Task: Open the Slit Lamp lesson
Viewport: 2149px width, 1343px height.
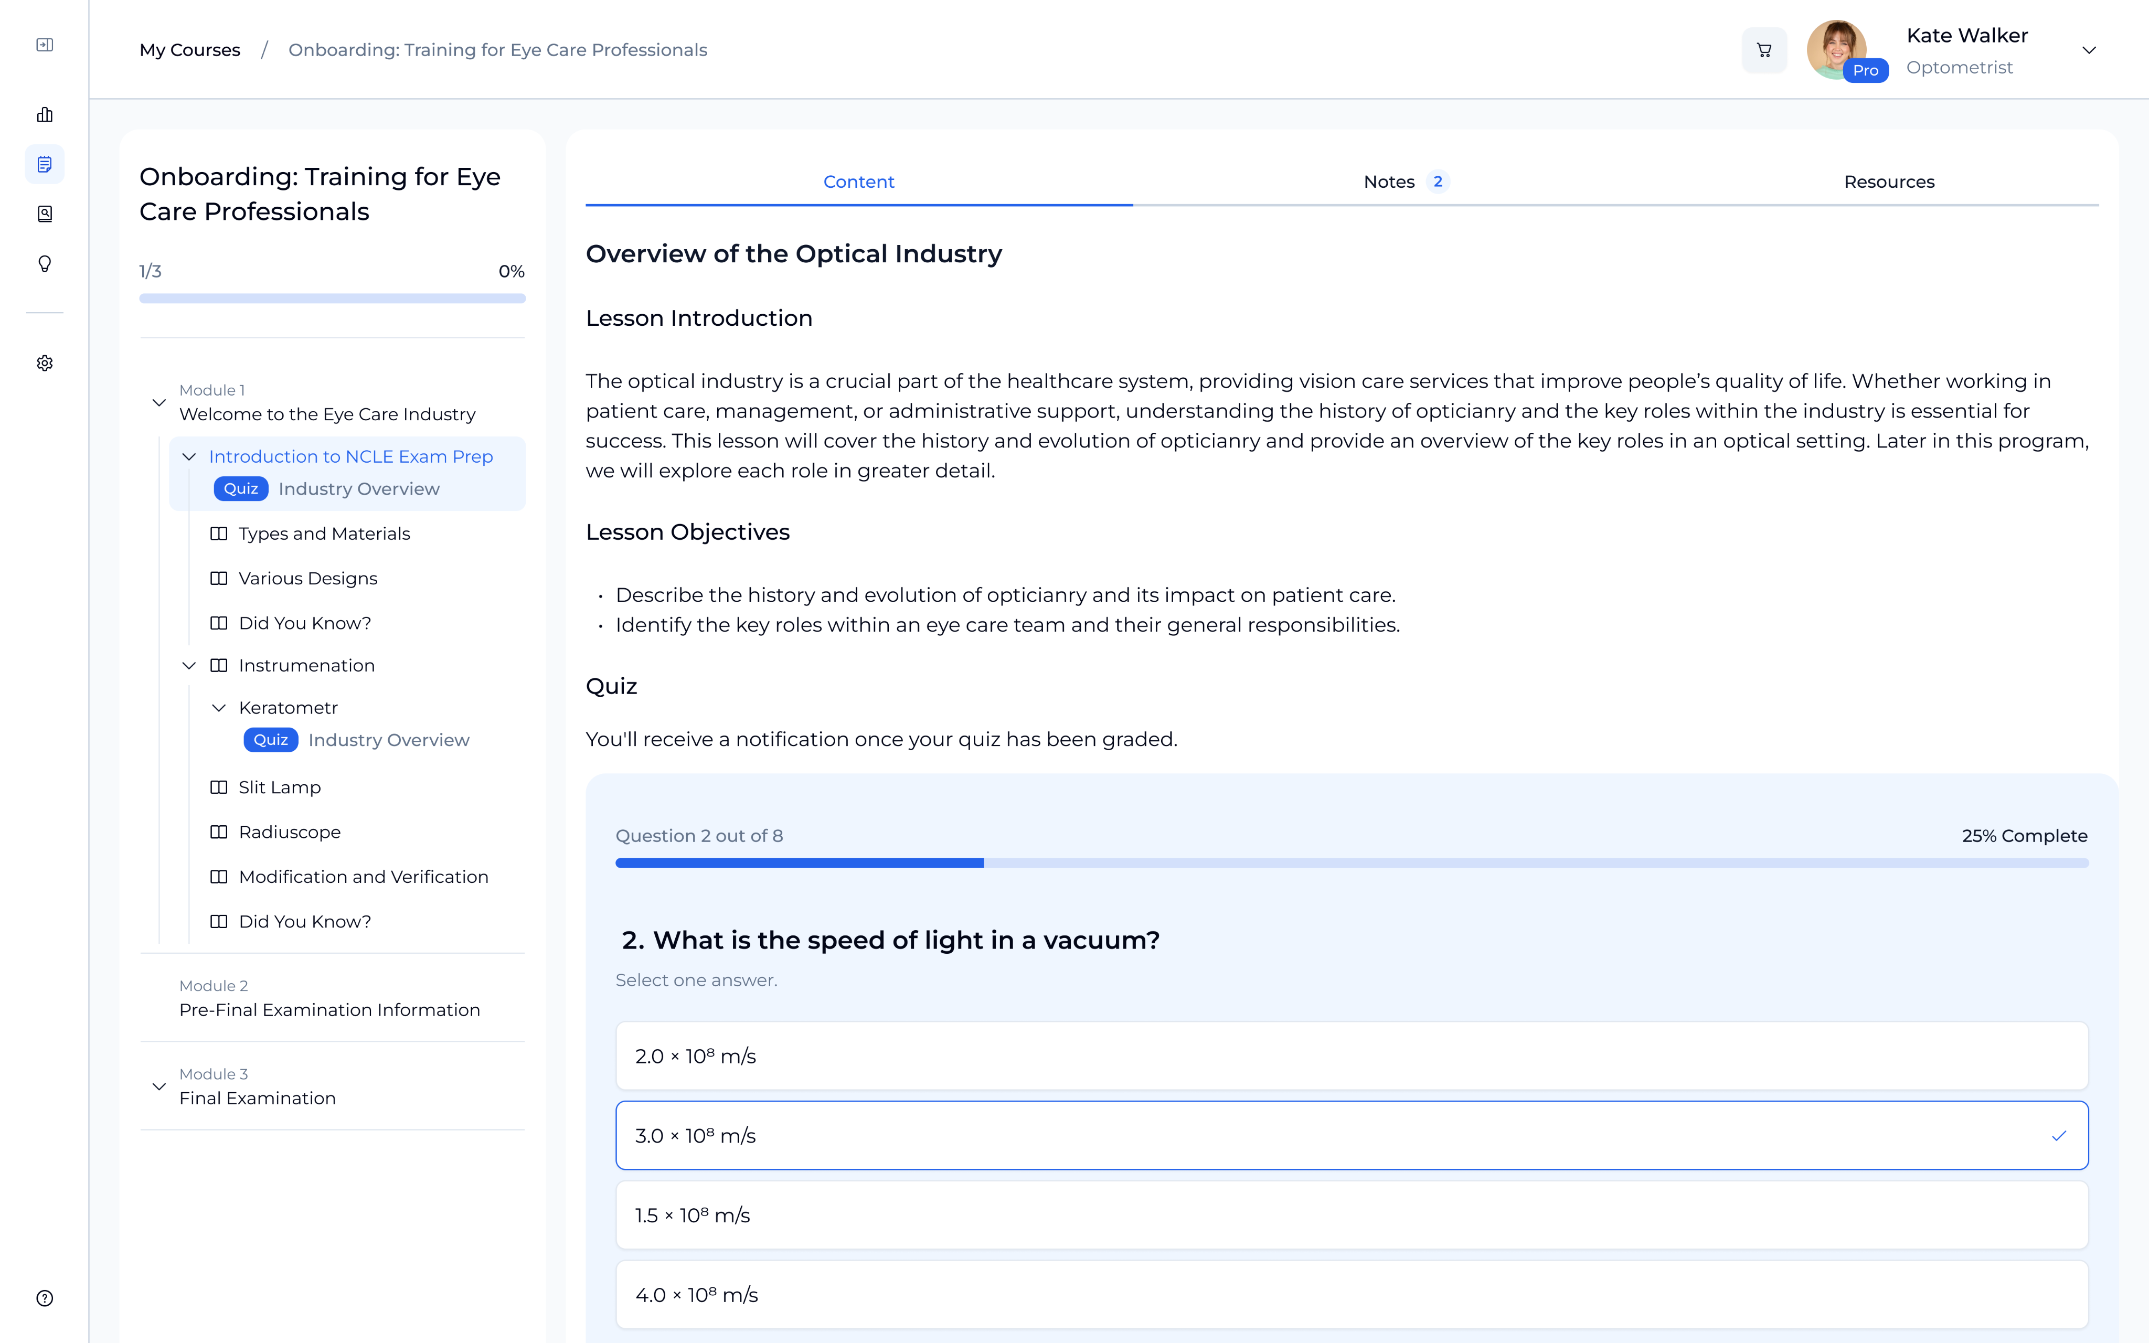Action: pyautogui.click(x=279, y=787)
